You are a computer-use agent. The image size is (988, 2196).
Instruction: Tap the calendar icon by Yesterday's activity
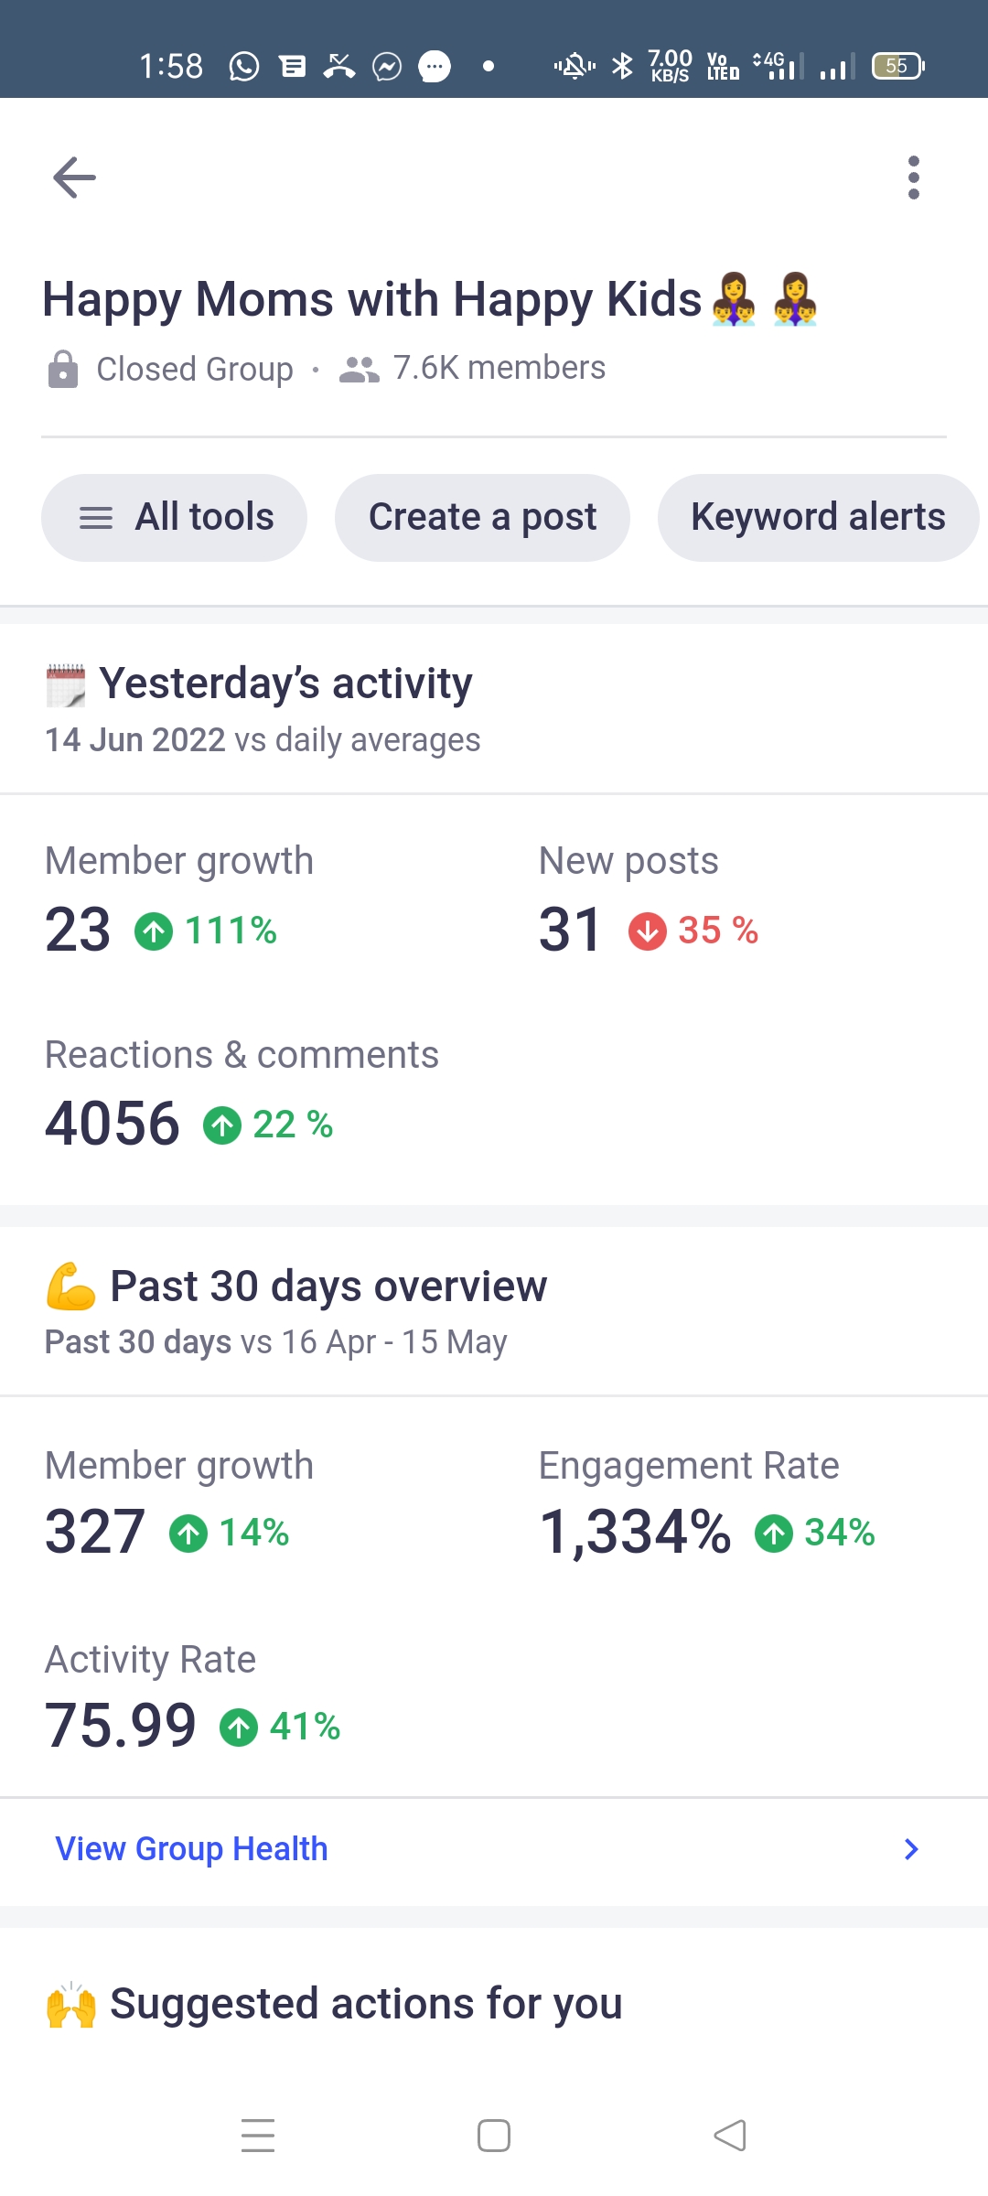(x=66, y=685)
